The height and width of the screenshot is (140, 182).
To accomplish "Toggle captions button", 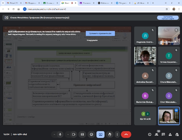I will pyautogui.click(x=82, y=134).
